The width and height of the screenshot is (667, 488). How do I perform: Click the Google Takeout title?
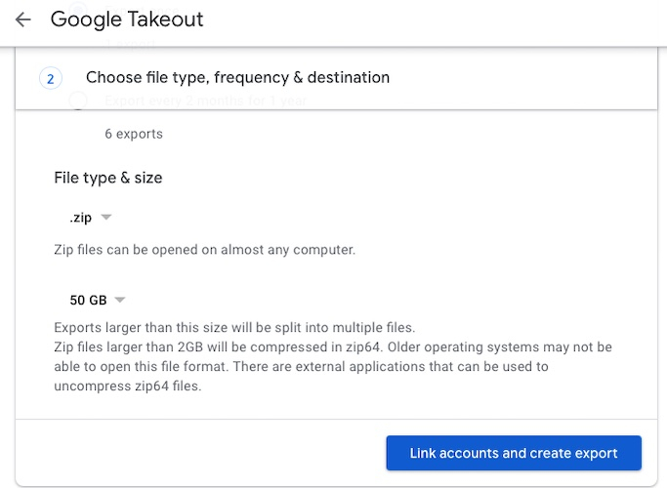pyautogui.click(x=127, y=20)
